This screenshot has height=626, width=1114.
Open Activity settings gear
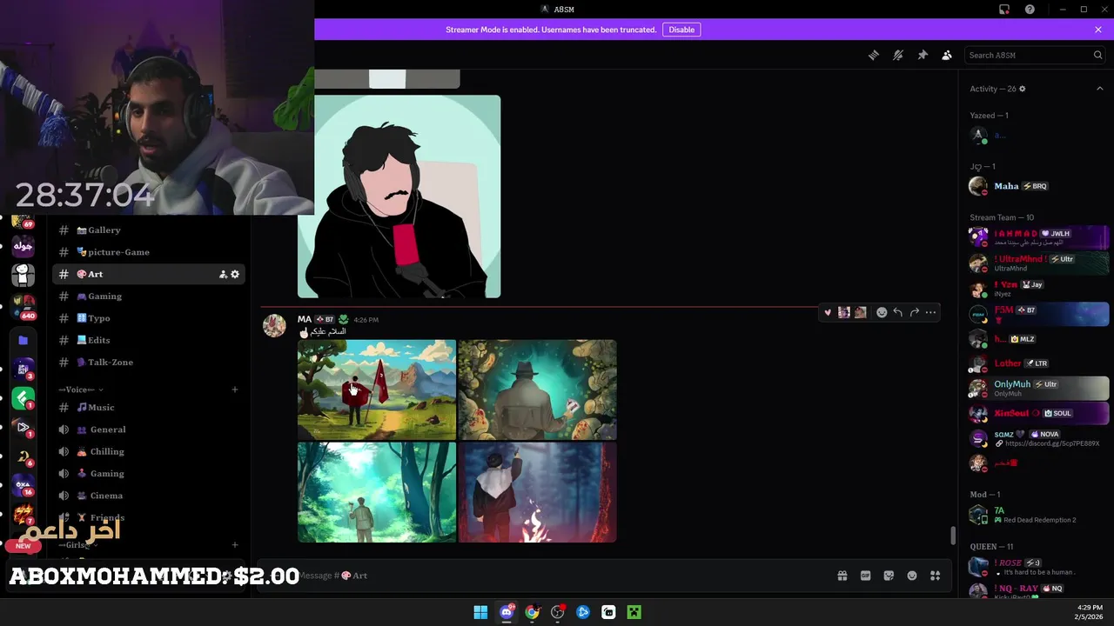click(x=1023, y=89)
